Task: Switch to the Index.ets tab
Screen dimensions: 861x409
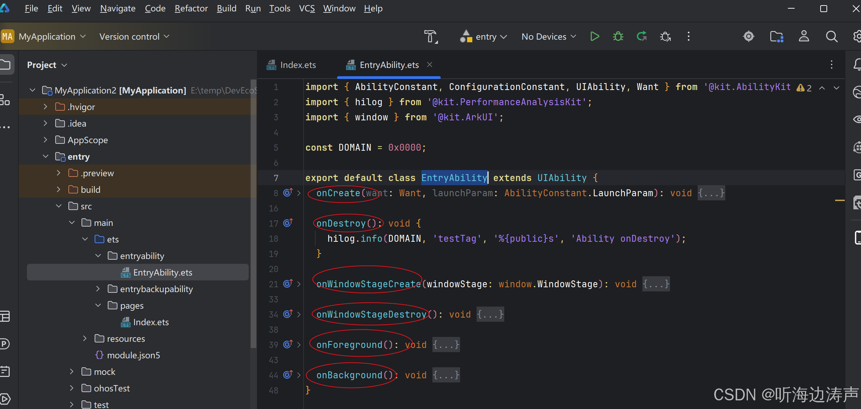Action: click(291, 65)
